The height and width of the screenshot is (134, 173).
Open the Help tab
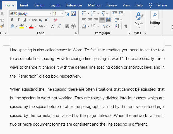139,5
